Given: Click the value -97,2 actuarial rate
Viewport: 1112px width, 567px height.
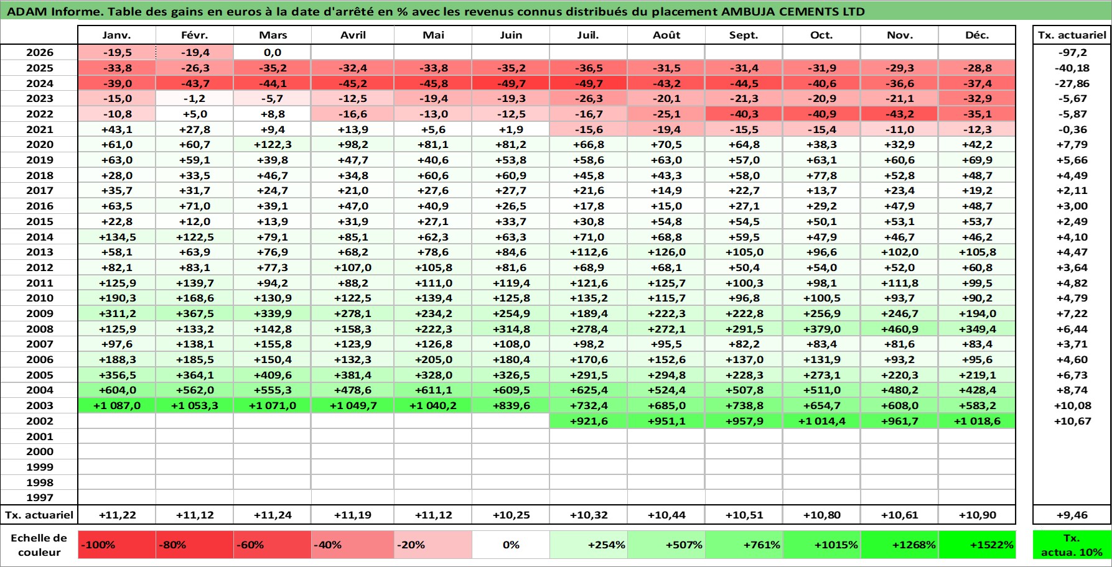Looking at the screenshot, I should (x=1072, y=52).
